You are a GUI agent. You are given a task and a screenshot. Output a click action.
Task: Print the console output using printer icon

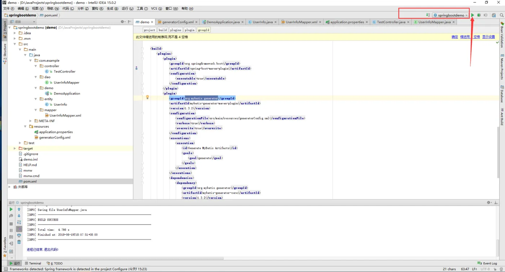tap(19, 235)
